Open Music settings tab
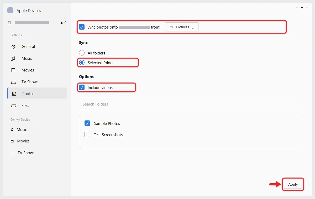 point(37,58)
